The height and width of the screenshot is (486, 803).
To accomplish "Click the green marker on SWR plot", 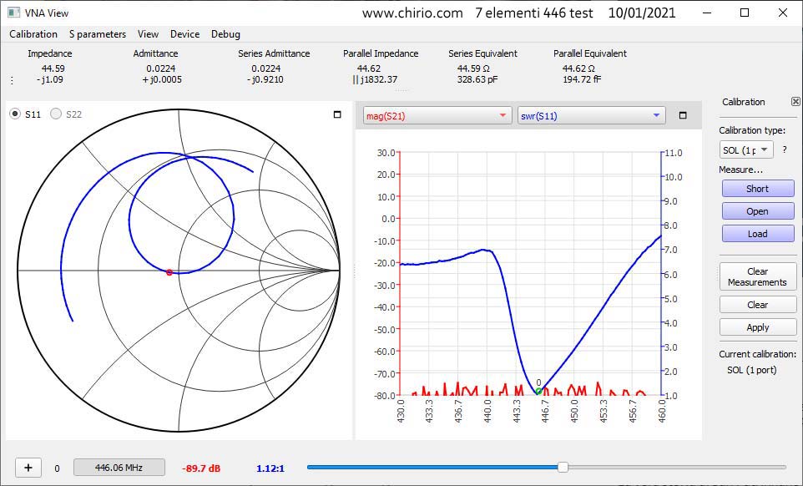I will click(538, 391).
